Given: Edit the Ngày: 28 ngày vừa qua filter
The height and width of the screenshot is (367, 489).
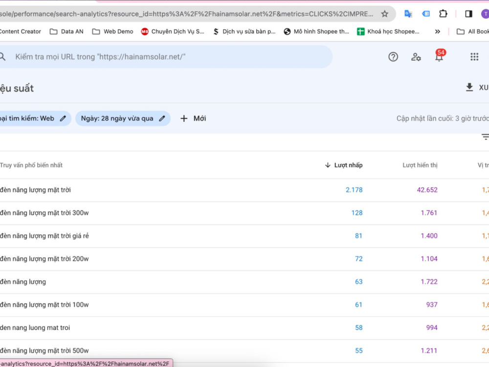Looking at the screenshot, I should point(123,118).
